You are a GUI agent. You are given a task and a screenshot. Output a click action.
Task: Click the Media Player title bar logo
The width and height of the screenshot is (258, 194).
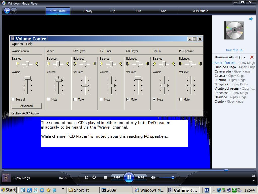pos(4,3)
